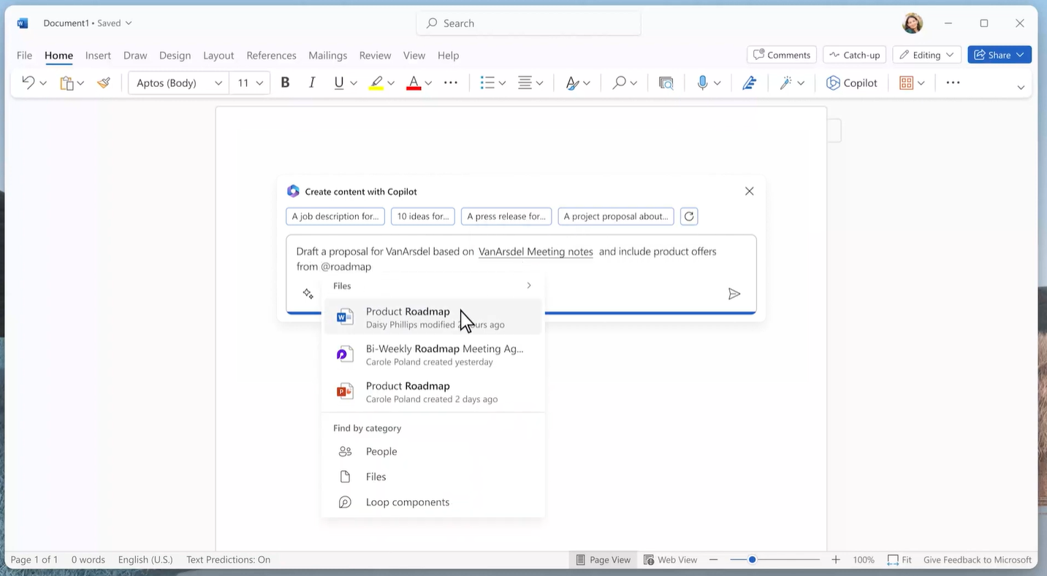Image resolution: width=1047 pixels, height=576 pixels.
Task: Choose 'A job description for...' suggestion
Action: [335, 216]
